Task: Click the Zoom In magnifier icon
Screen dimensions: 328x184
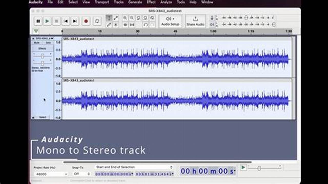Action: tap(125, 18)
